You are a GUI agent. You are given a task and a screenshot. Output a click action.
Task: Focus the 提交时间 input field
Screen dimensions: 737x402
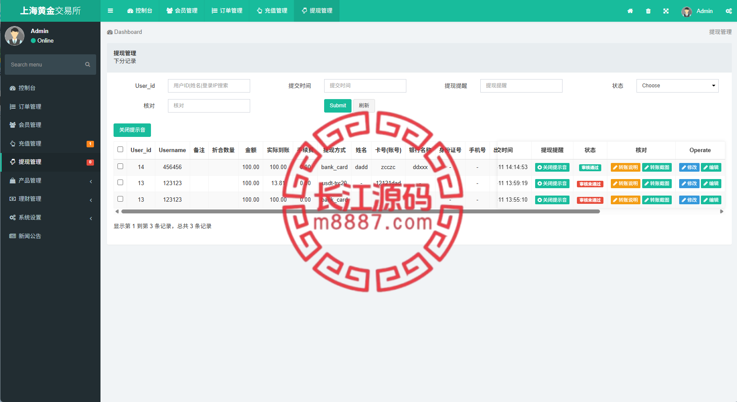tap(365, 86)
